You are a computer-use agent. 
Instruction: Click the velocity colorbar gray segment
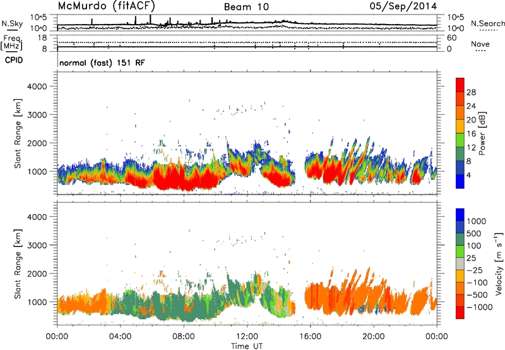click(460, 264)
